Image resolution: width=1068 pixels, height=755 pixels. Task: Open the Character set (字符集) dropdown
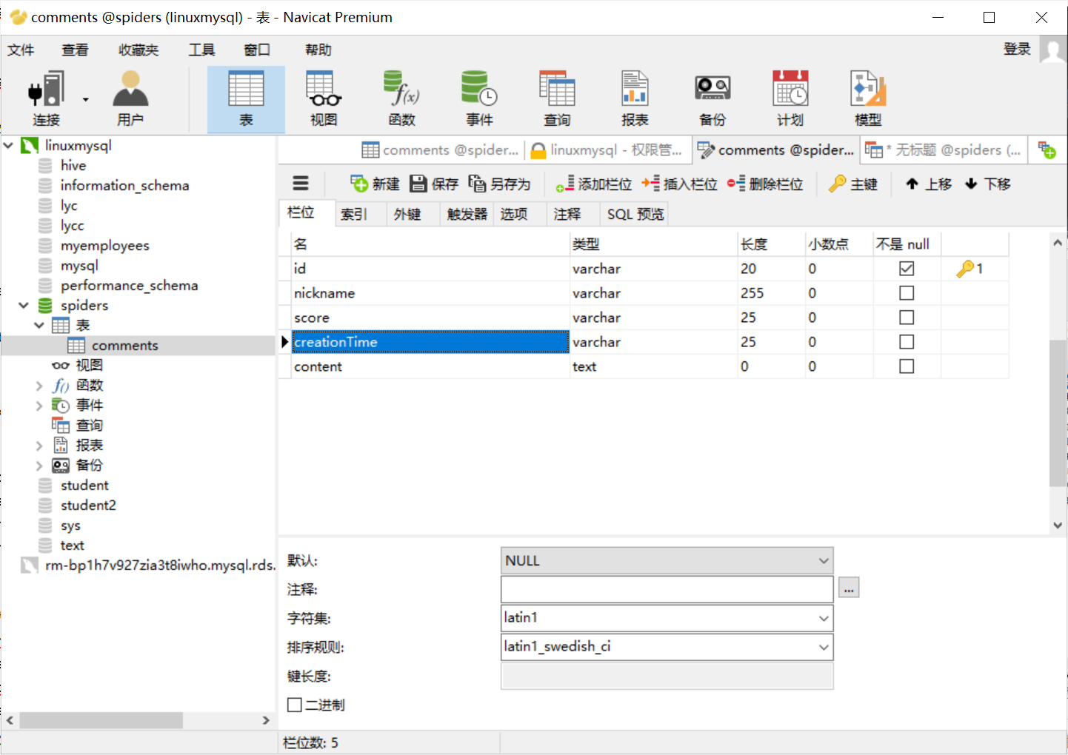[x=824, y=618]
